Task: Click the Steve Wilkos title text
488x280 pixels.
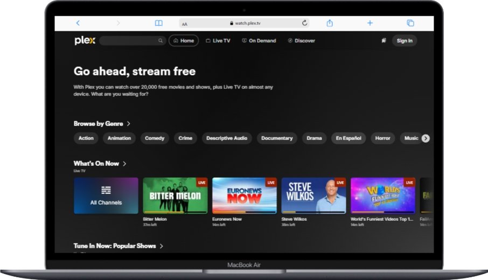Action: [x=294, y=219]
